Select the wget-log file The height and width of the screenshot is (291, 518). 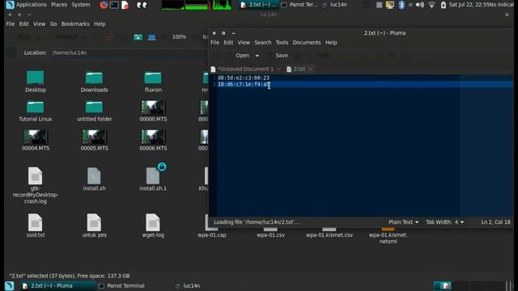tap(153, 223)
